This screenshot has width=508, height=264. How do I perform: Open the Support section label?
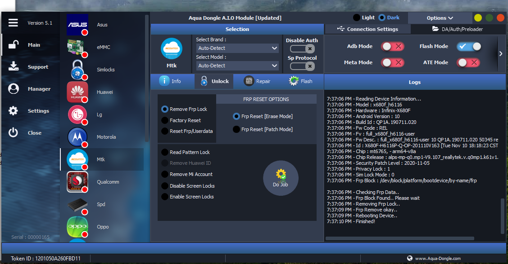pyautogui.click(x=38, y=67)
